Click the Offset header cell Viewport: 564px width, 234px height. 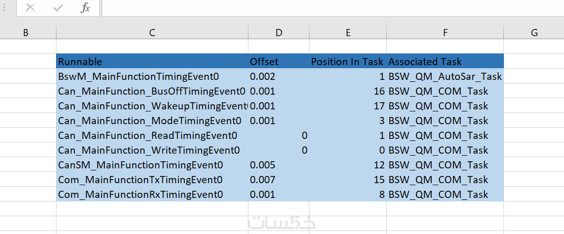coord(278,62)
